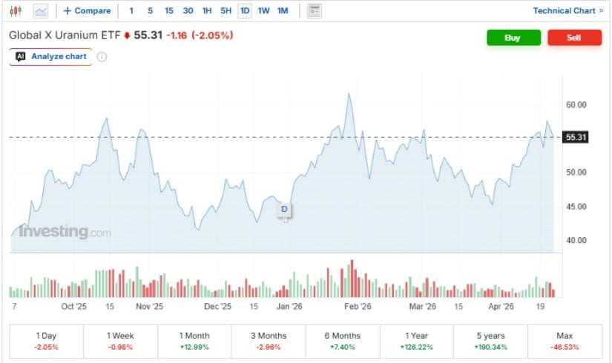Select the 1W interval

(264, 11)
